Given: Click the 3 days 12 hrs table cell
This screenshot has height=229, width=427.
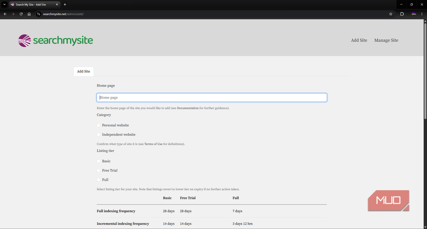Looking at the screenshot, I should [243, 224].
